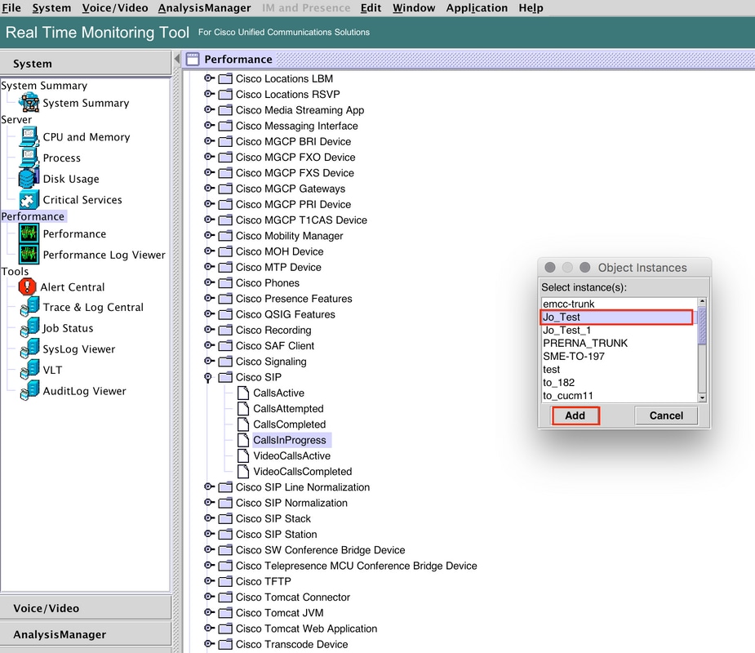Open the Alert Central warning icon
755x653 pixels.
click(28, 287)
